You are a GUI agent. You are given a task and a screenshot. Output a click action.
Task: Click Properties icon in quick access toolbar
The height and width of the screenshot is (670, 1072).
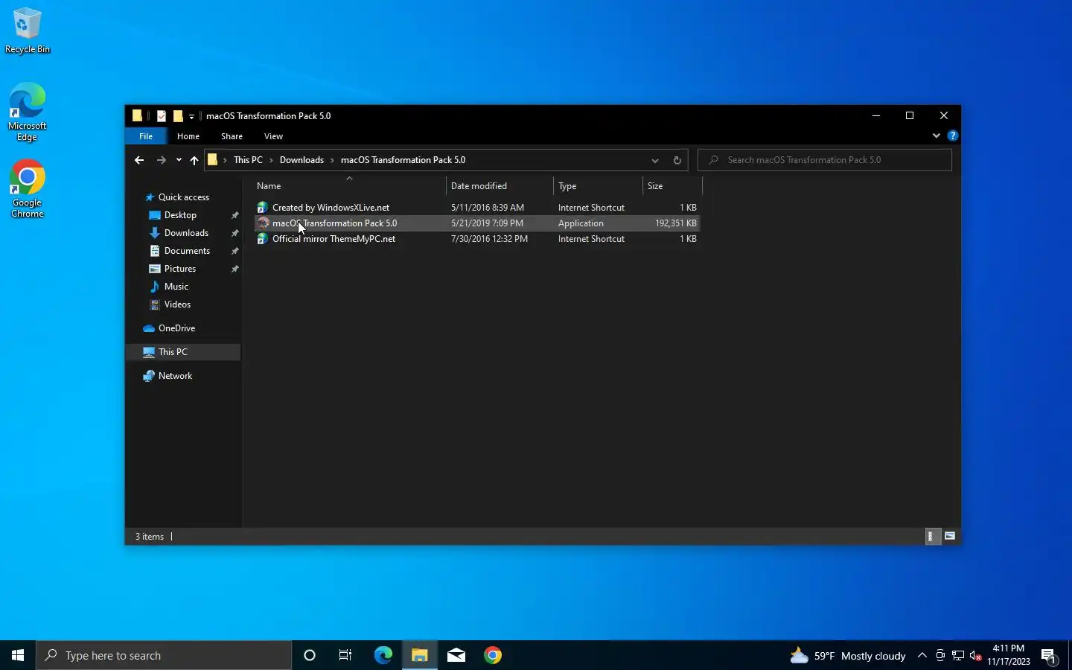(161, 115)
